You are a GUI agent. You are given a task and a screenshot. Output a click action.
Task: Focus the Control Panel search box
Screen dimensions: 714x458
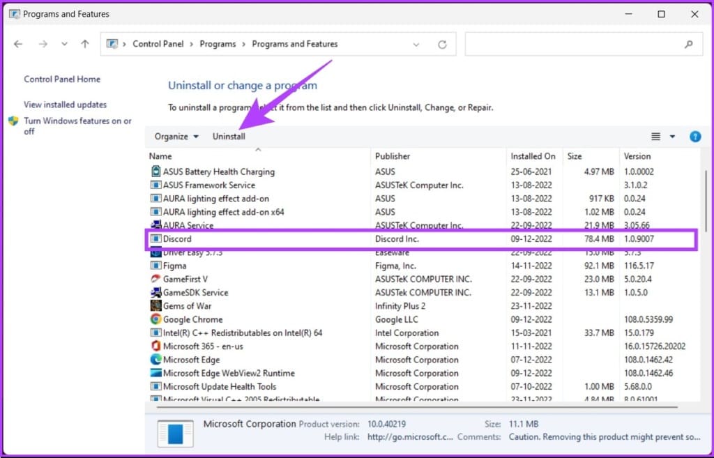584,44
